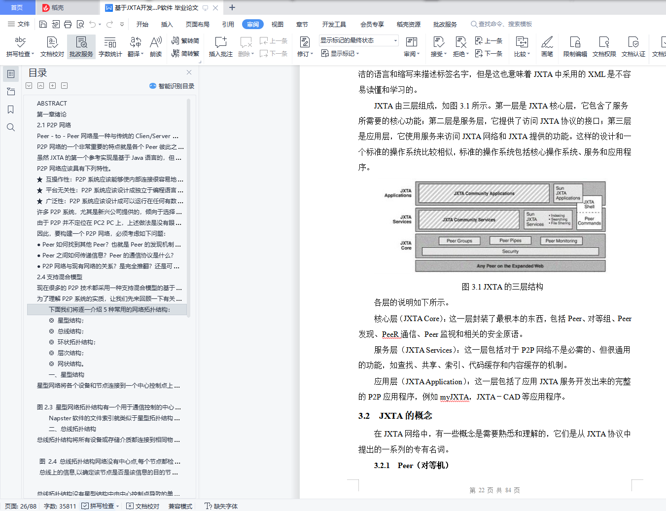Open the bookmark panel in left sidebar

(11, 109)
